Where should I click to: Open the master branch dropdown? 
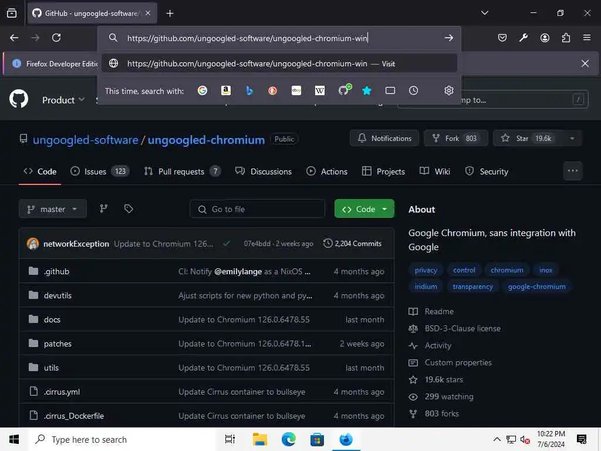[x=52, y=208]
